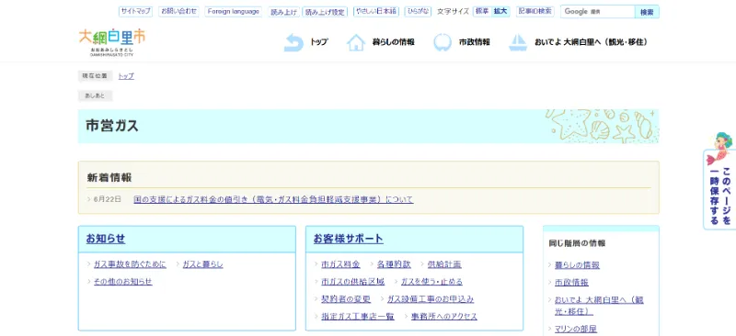Image resolution: width=736 pixels, height=336 pixels.
Task: Open sidebar 市政情報 link
Action: pyautogui.click(x=571, y=283)
